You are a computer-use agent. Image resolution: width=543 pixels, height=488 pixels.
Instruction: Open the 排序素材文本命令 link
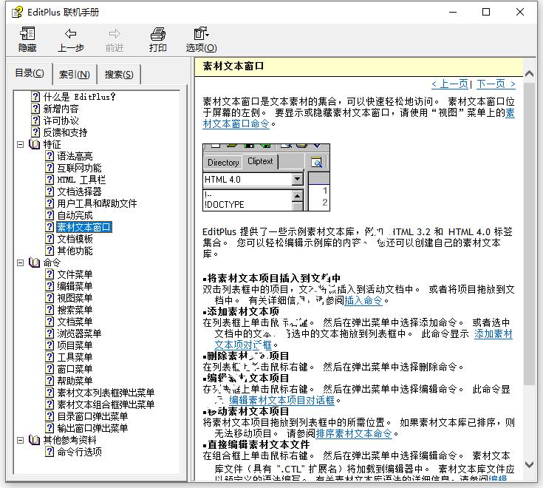coord(354,434)
